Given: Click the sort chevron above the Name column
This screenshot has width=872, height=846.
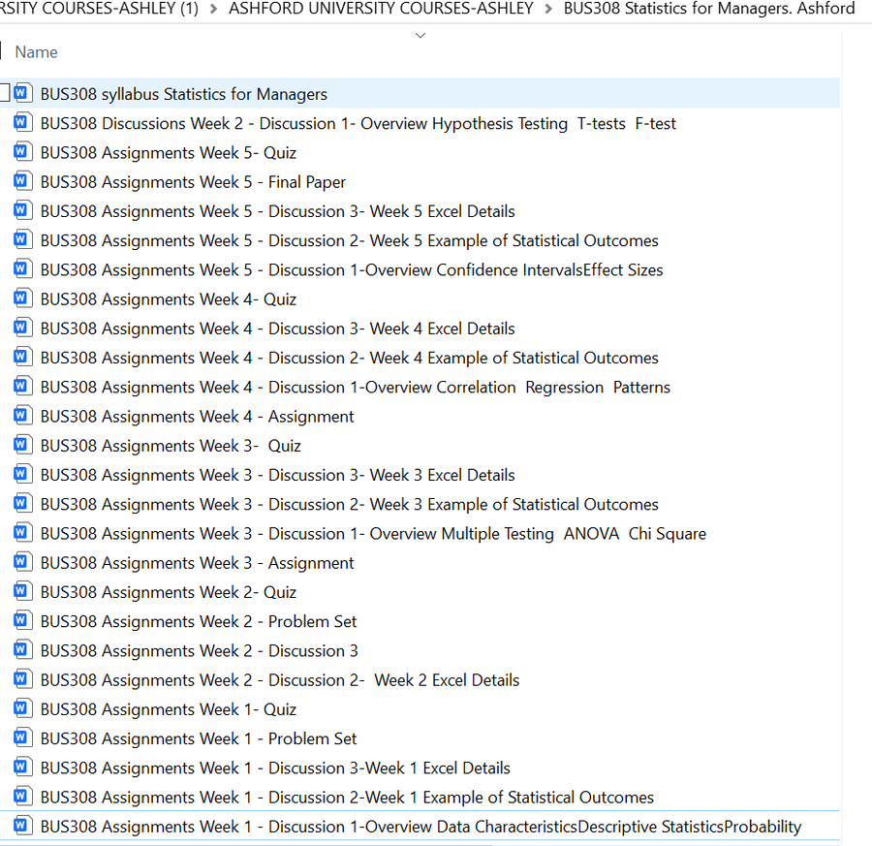Looking at the screenshot, I should pos(420,36).
